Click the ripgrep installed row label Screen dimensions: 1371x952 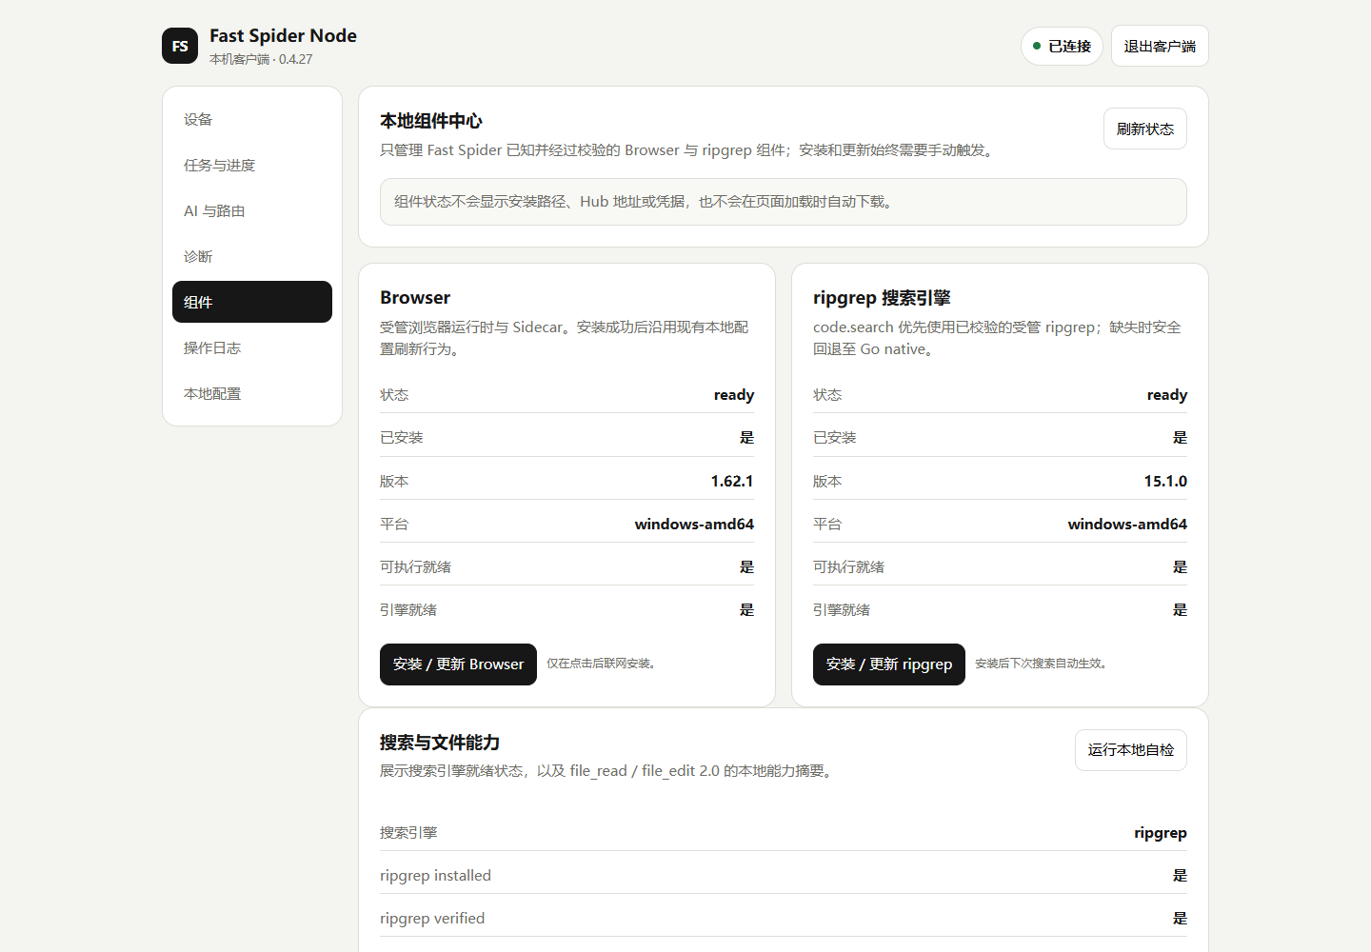435,875
